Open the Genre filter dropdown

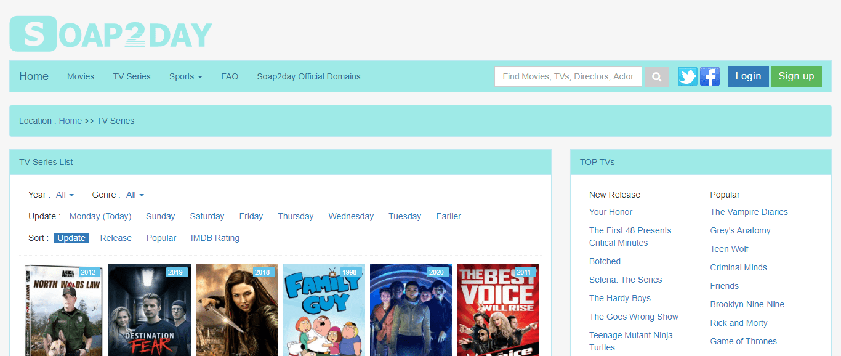point(135,195)
